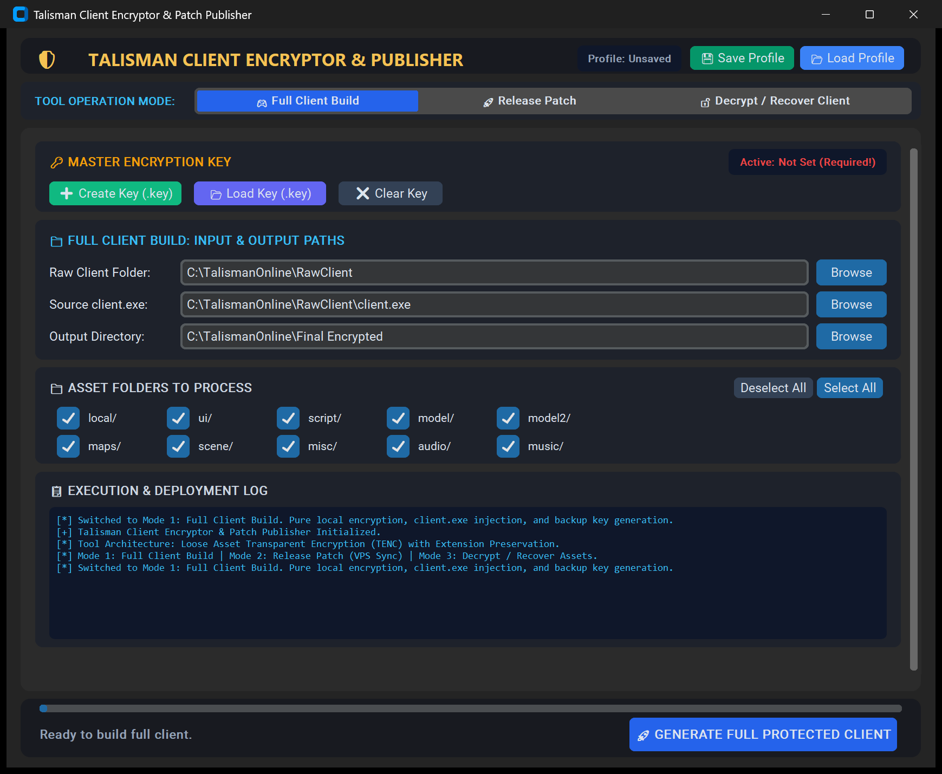Browse for the Raw Client Folder

(x=852, y=272)
